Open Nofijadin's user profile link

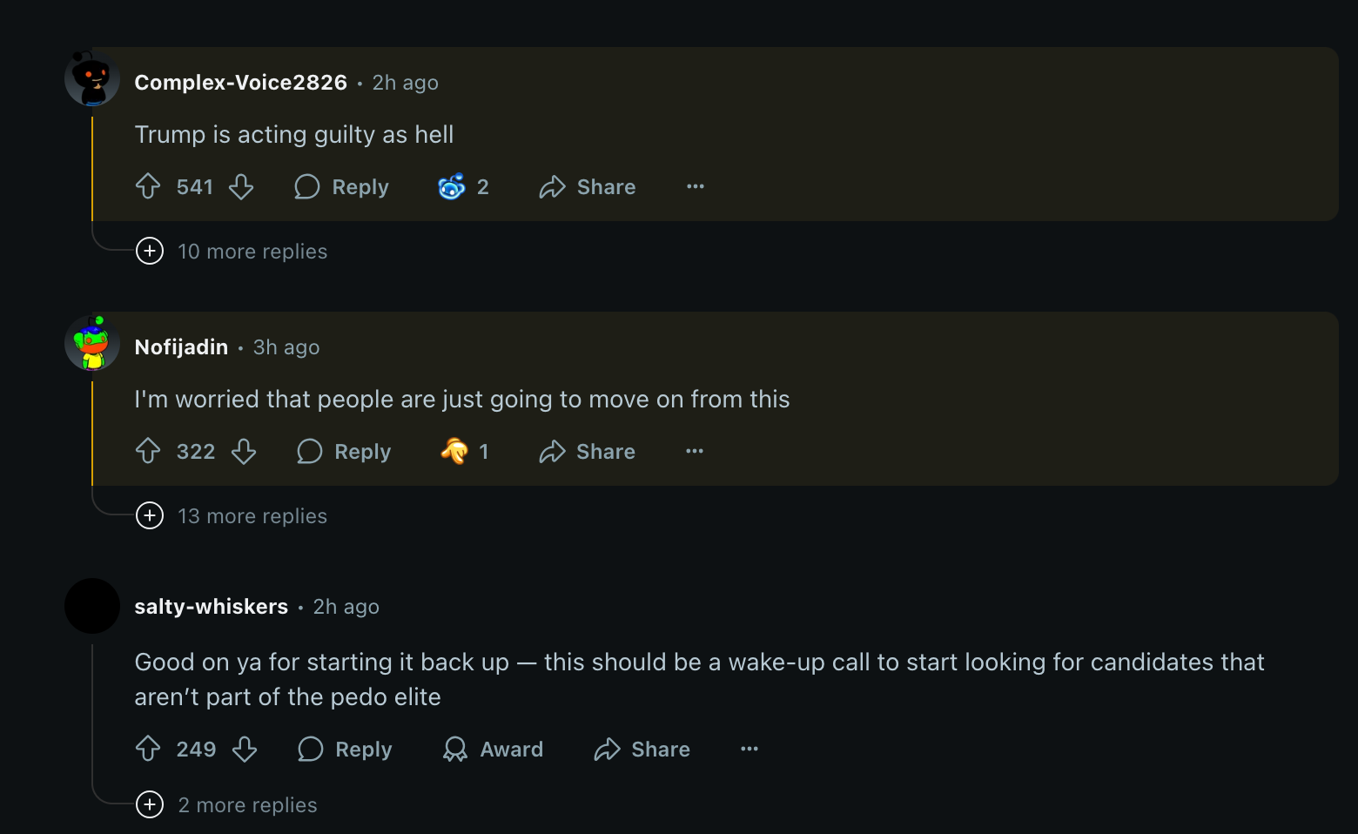pyautogui.click(x=181, y=347)
